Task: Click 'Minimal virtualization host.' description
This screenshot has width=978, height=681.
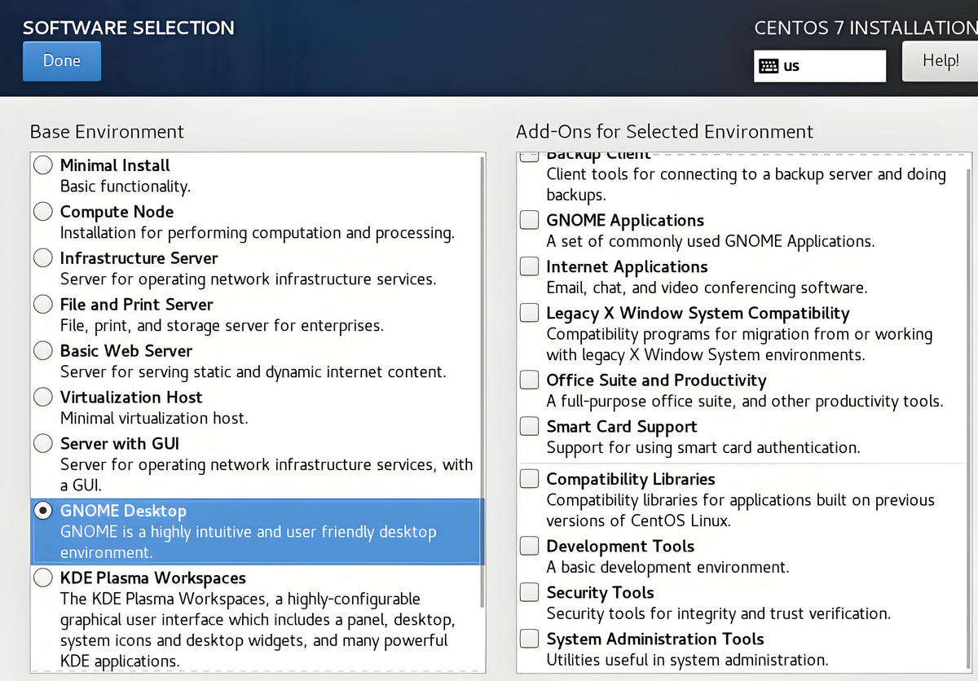Action: [x=154, y=419]
